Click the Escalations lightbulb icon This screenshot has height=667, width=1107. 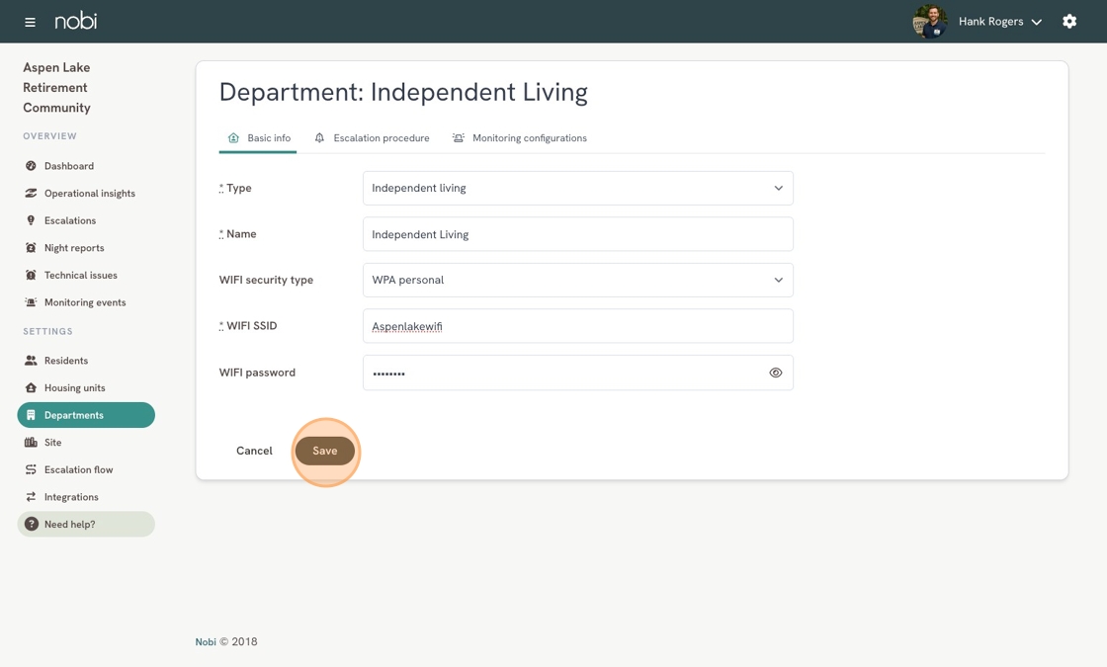31,220
